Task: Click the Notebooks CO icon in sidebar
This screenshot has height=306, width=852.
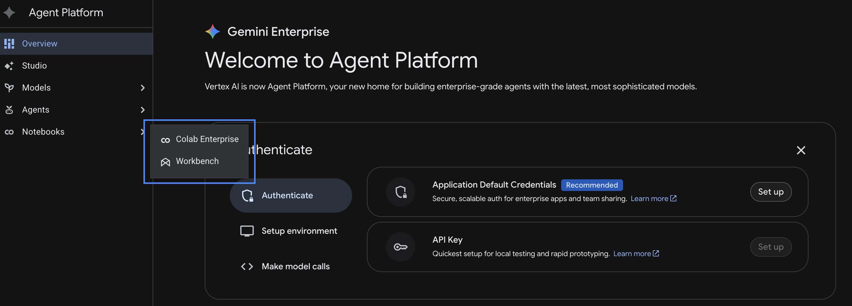Action: pyautogui.click(x=9, y=132)
